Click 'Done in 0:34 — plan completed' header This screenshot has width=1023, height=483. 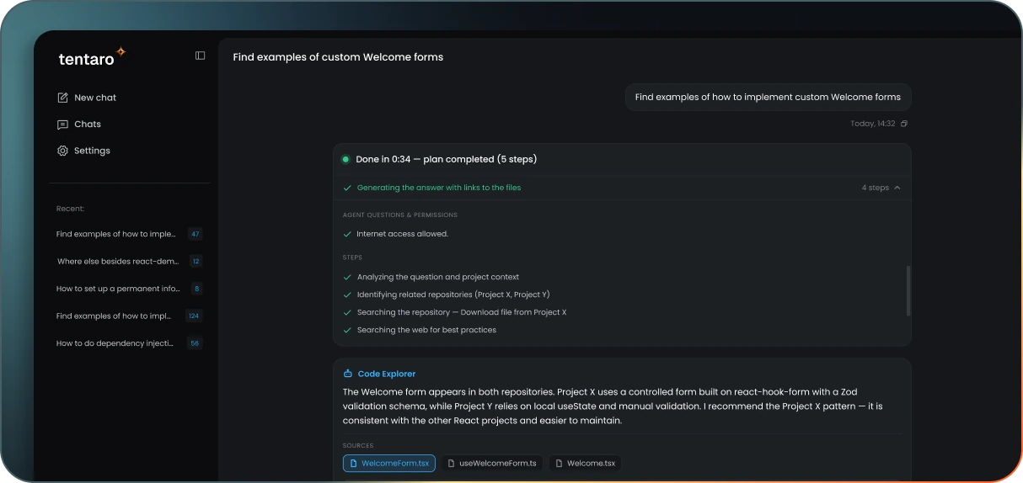point(447,159)
